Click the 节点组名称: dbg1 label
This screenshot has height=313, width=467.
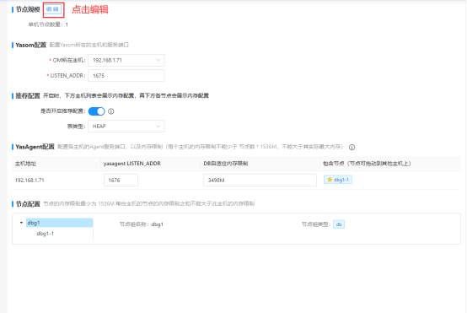tap(141, 224)
